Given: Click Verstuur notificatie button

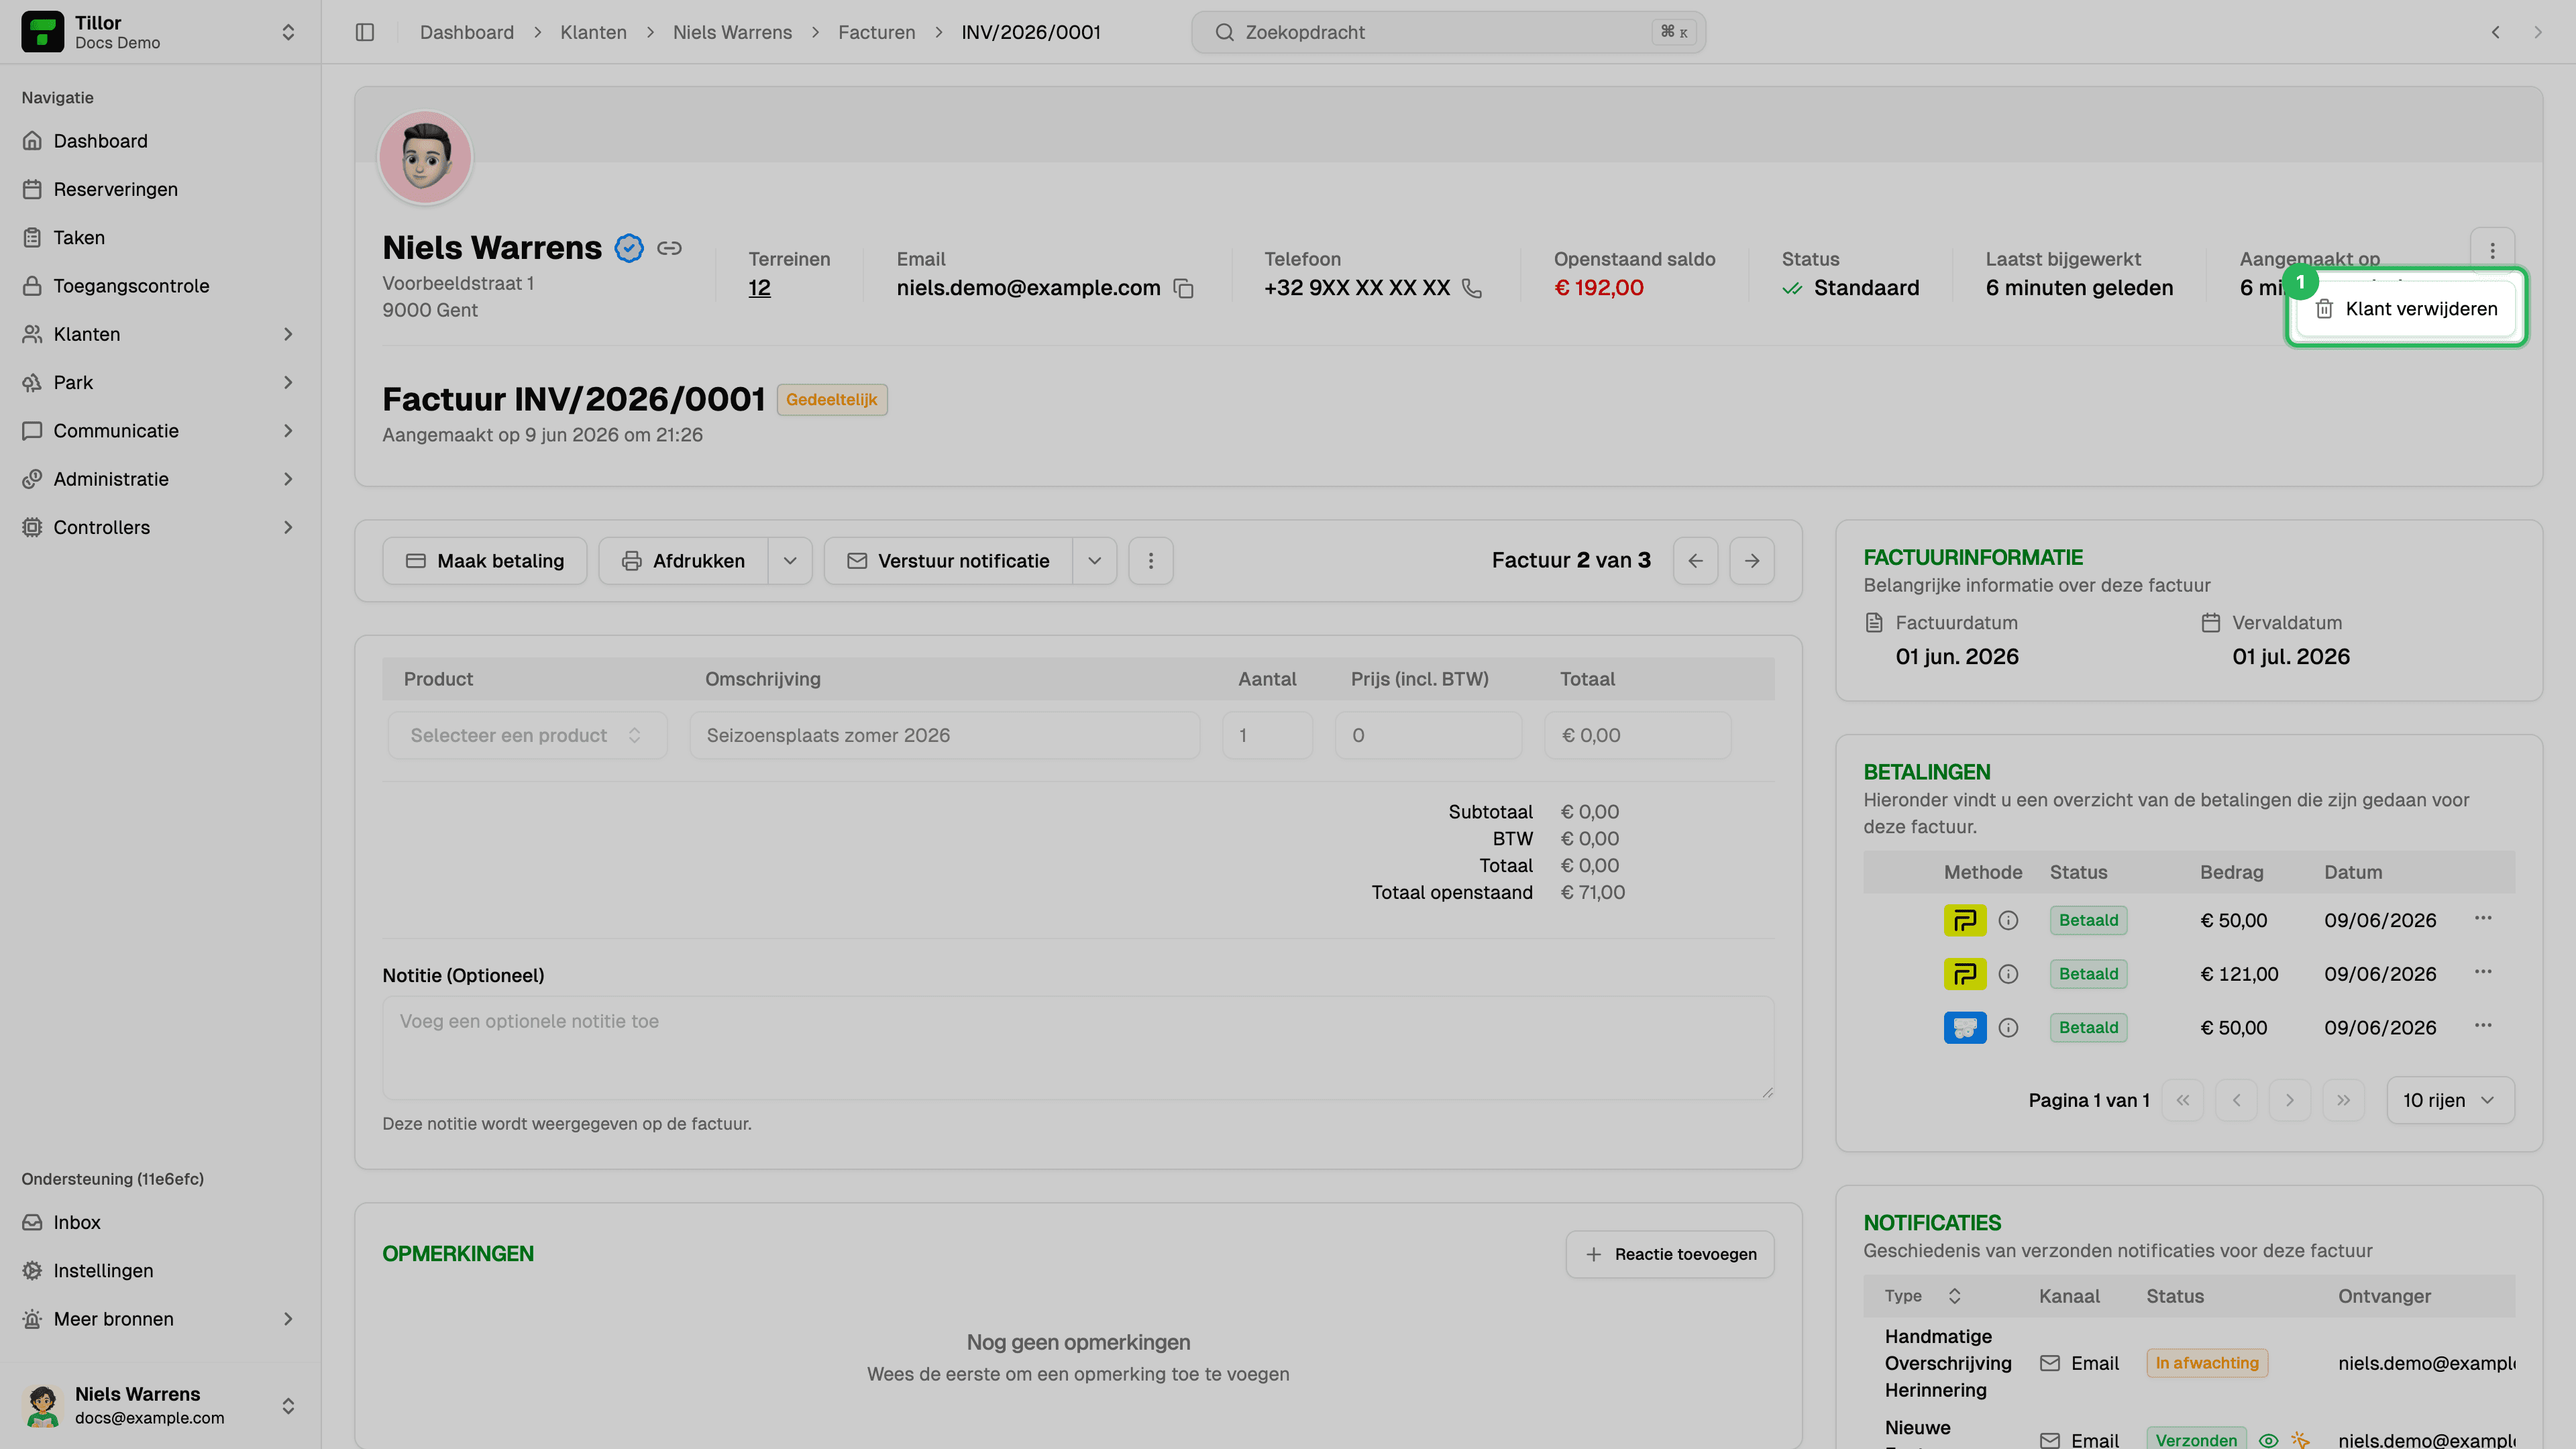Looking at the screenshot, I should tap(949, 561).
